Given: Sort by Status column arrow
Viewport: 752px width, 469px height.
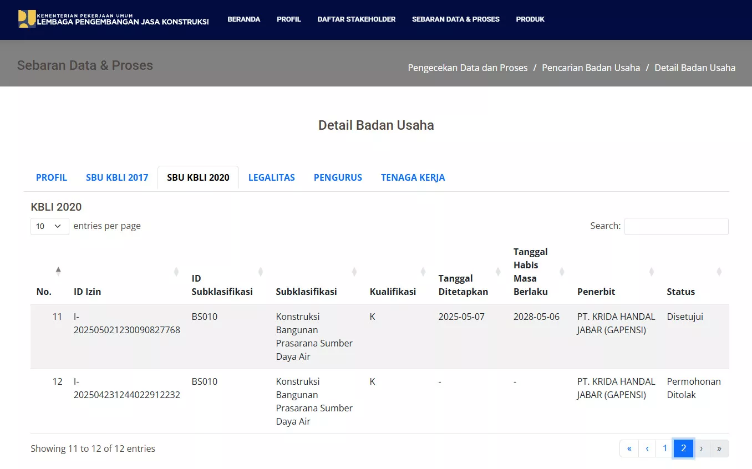Looking at the screenshot, I should point(719,272).
